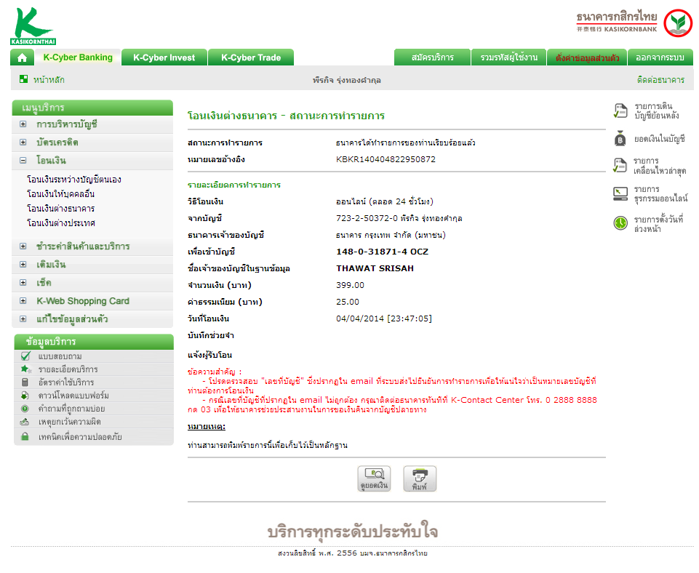
Task: Click the เทคนิคเพื่อความปลอดภัย lock icon
Action: click(25, 436)
